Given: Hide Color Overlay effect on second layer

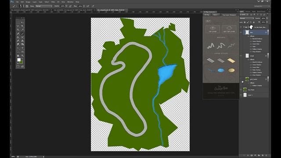Looking at the screenshot, I should pyautogui.click(x=251, y=70).
